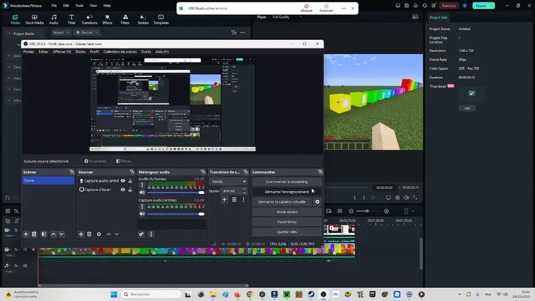Click Démarrer la caméra virtuelle button
535x301 pixels.
point(282,202)
